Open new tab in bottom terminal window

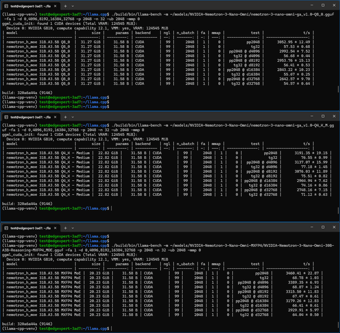click(65, 228)
